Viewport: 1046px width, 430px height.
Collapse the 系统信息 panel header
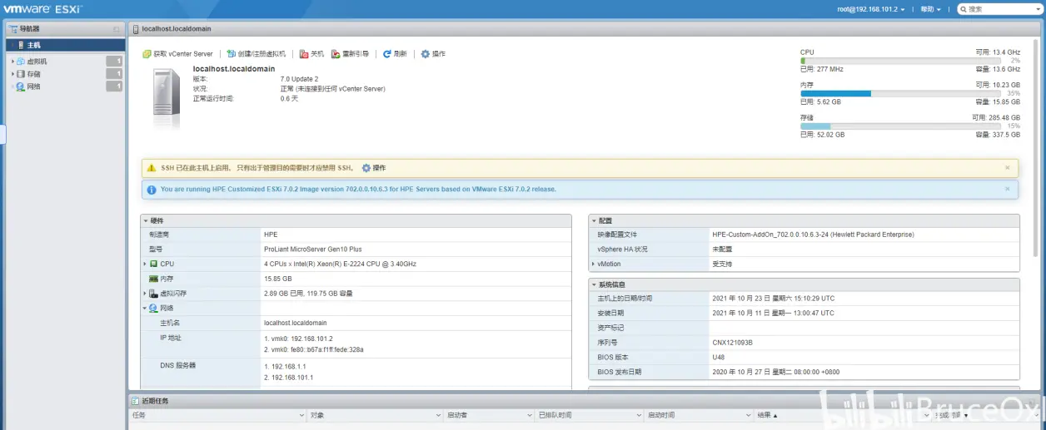595,284
